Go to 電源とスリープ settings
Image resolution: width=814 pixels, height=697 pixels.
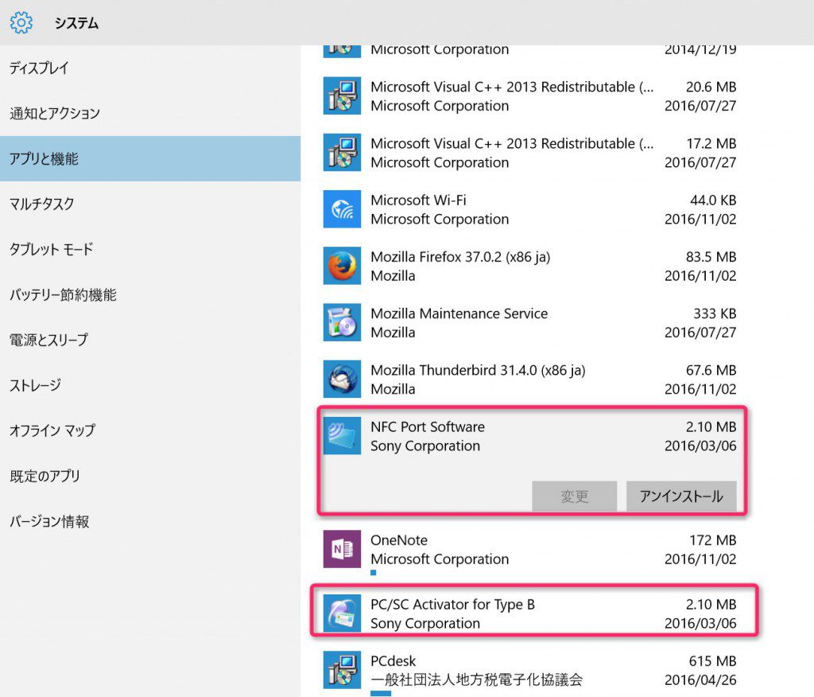[x=150, y=340]
